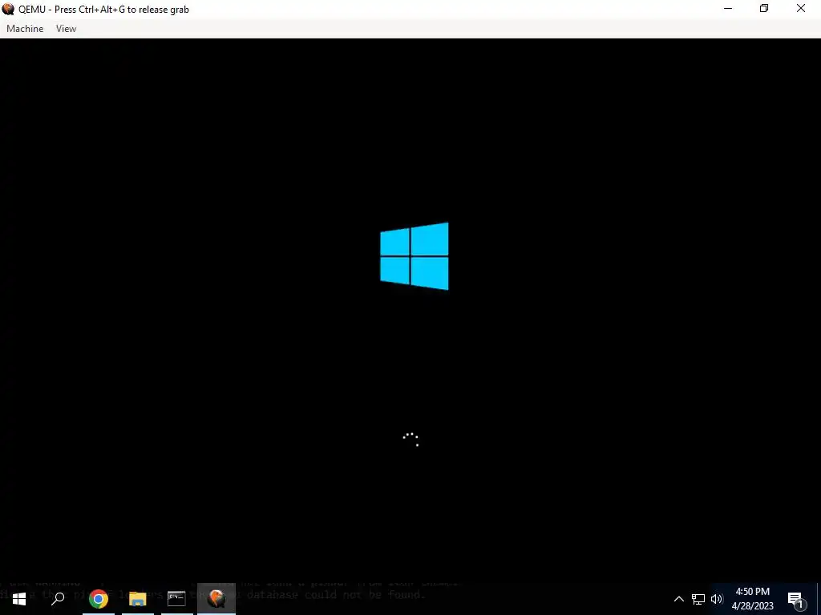821x615 pixels.
Task: Switch to Command Prompt taskbar window
Action: pos(176,599)
